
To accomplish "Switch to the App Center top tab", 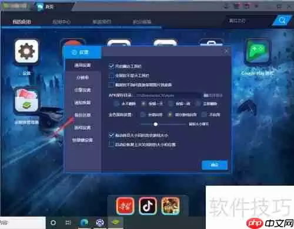I will pos(61,22).
